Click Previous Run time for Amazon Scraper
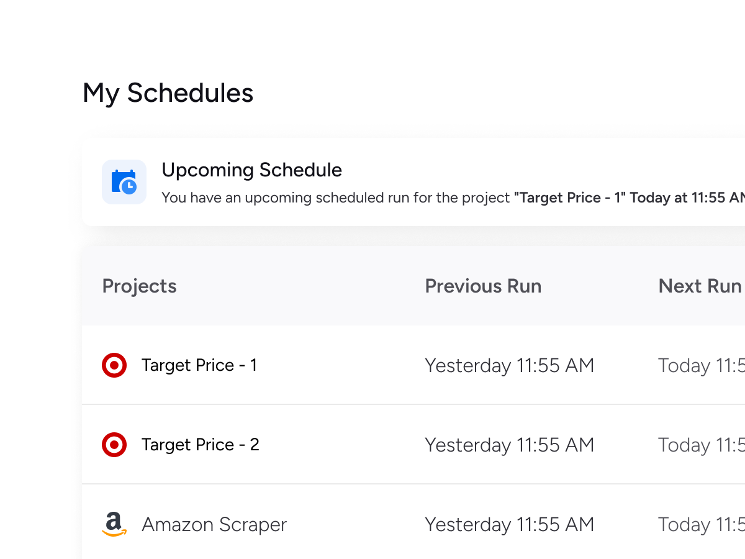 [509, 524]
